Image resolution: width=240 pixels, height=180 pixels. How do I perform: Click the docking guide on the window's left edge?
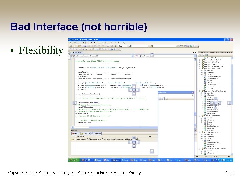[x=75, y=103]
